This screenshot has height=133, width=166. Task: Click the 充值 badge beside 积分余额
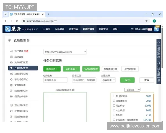click(150, 29)
